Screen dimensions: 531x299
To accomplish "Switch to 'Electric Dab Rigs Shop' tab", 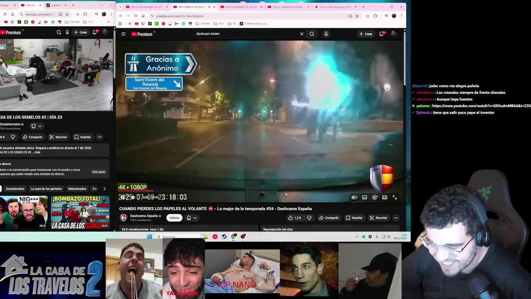I will 335,7.
